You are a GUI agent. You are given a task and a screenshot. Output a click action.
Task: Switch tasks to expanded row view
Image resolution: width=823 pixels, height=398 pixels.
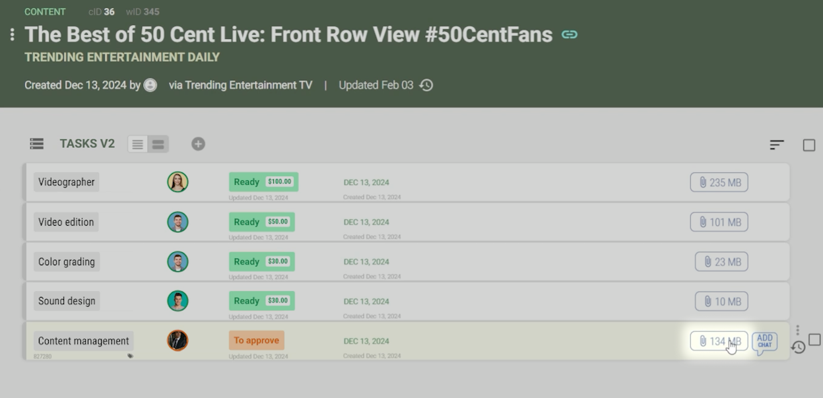point(158,145)
